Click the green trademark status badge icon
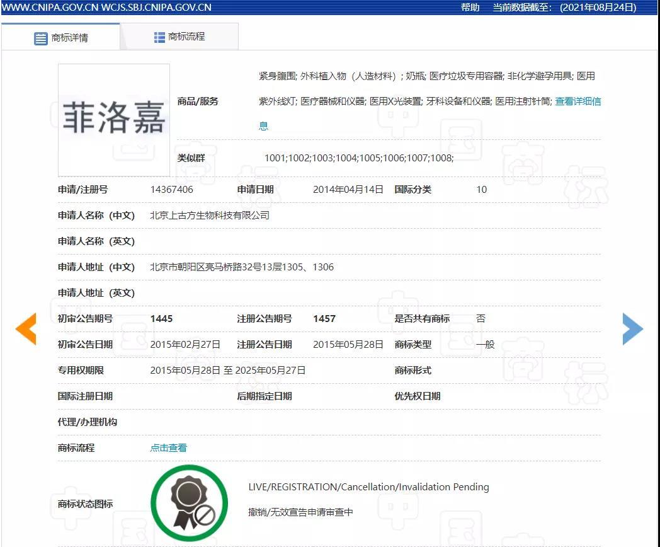660x547 pixels. tap(188, 503)
